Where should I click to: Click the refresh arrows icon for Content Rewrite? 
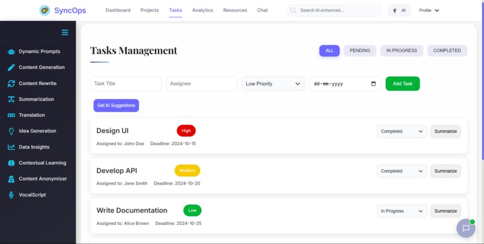(11, 83)
